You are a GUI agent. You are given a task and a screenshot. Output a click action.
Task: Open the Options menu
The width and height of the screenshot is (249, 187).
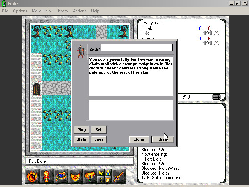pos(20,11)
